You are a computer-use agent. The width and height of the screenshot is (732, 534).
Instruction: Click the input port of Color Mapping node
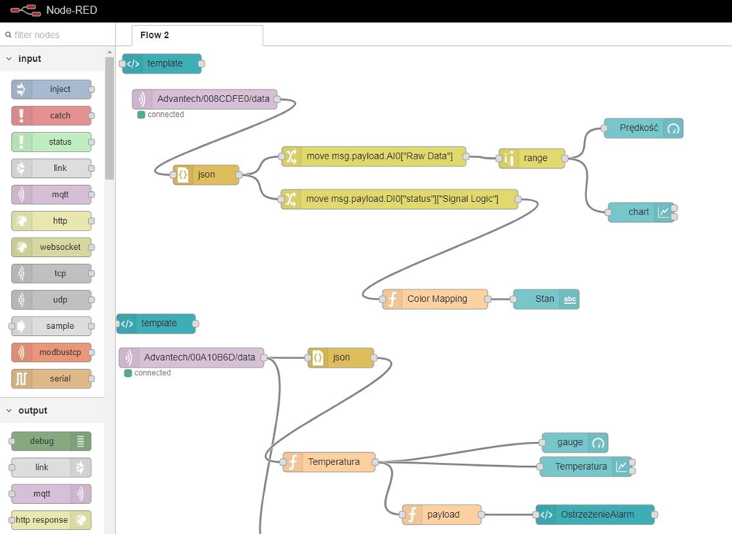[x=383, y=299]
